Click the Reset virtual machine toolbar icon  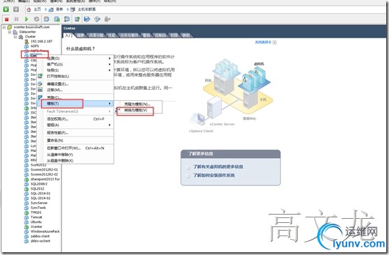click(36, 19)
